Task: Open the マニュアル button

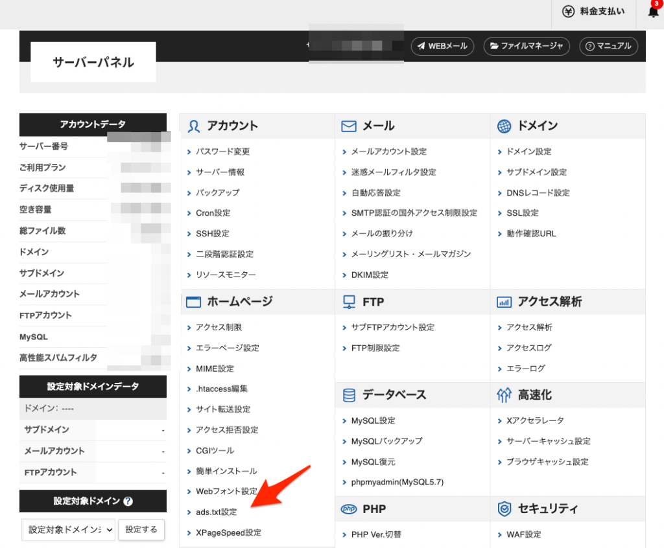Action: [608, 46]
